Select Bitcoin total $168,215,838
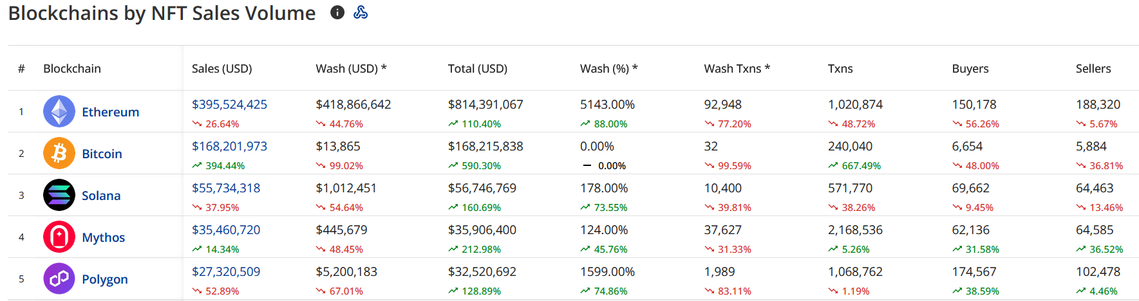The image size is (1139, 301). tap(485, 146)
